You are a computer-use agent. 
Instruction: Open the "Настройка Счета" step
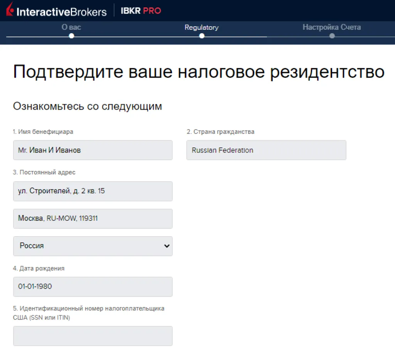pyautogui.click(x=332, y=27)
